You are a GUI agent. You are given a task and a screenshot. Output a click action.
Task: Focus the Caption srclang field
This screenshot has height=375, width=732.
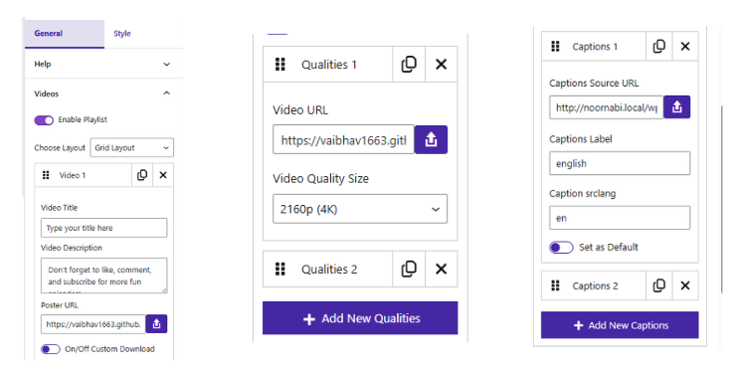(x=620, y=218)
